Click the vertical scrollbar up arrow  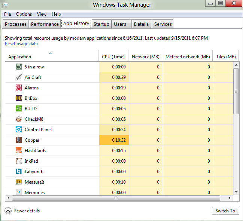point(236,65)
